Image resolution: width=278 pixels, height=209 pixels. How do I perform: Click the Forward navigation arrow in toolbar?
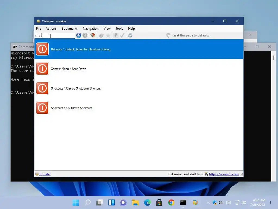pos(85,35)
